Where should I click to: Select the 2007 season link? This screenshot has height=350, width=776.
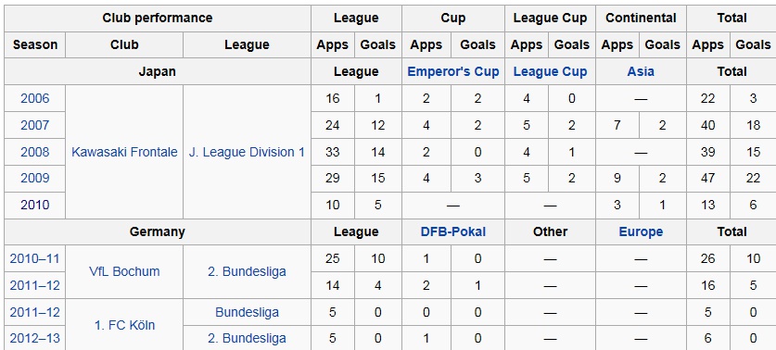coord(34,125)
